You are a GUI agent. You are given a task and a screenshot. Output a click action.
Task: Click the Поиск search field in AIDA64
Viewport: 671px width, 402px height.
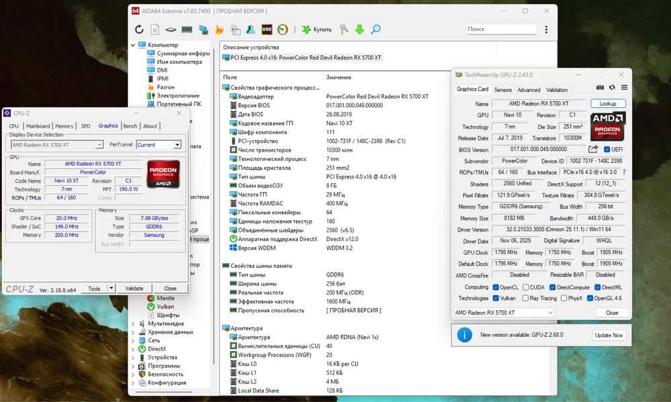pyautogui.click(x=501, y=30)
